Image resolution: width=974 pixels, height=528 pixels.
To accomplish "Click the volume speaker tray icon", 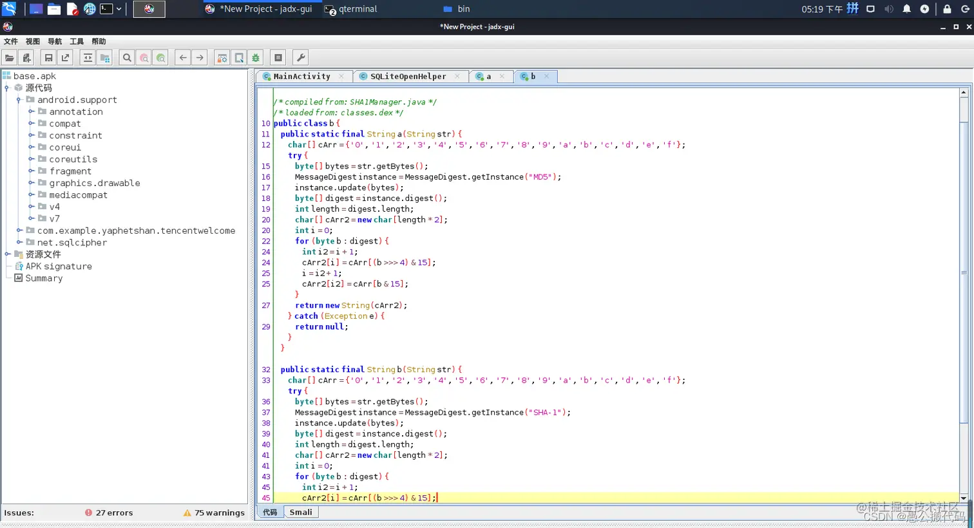I will coord(889,9).
